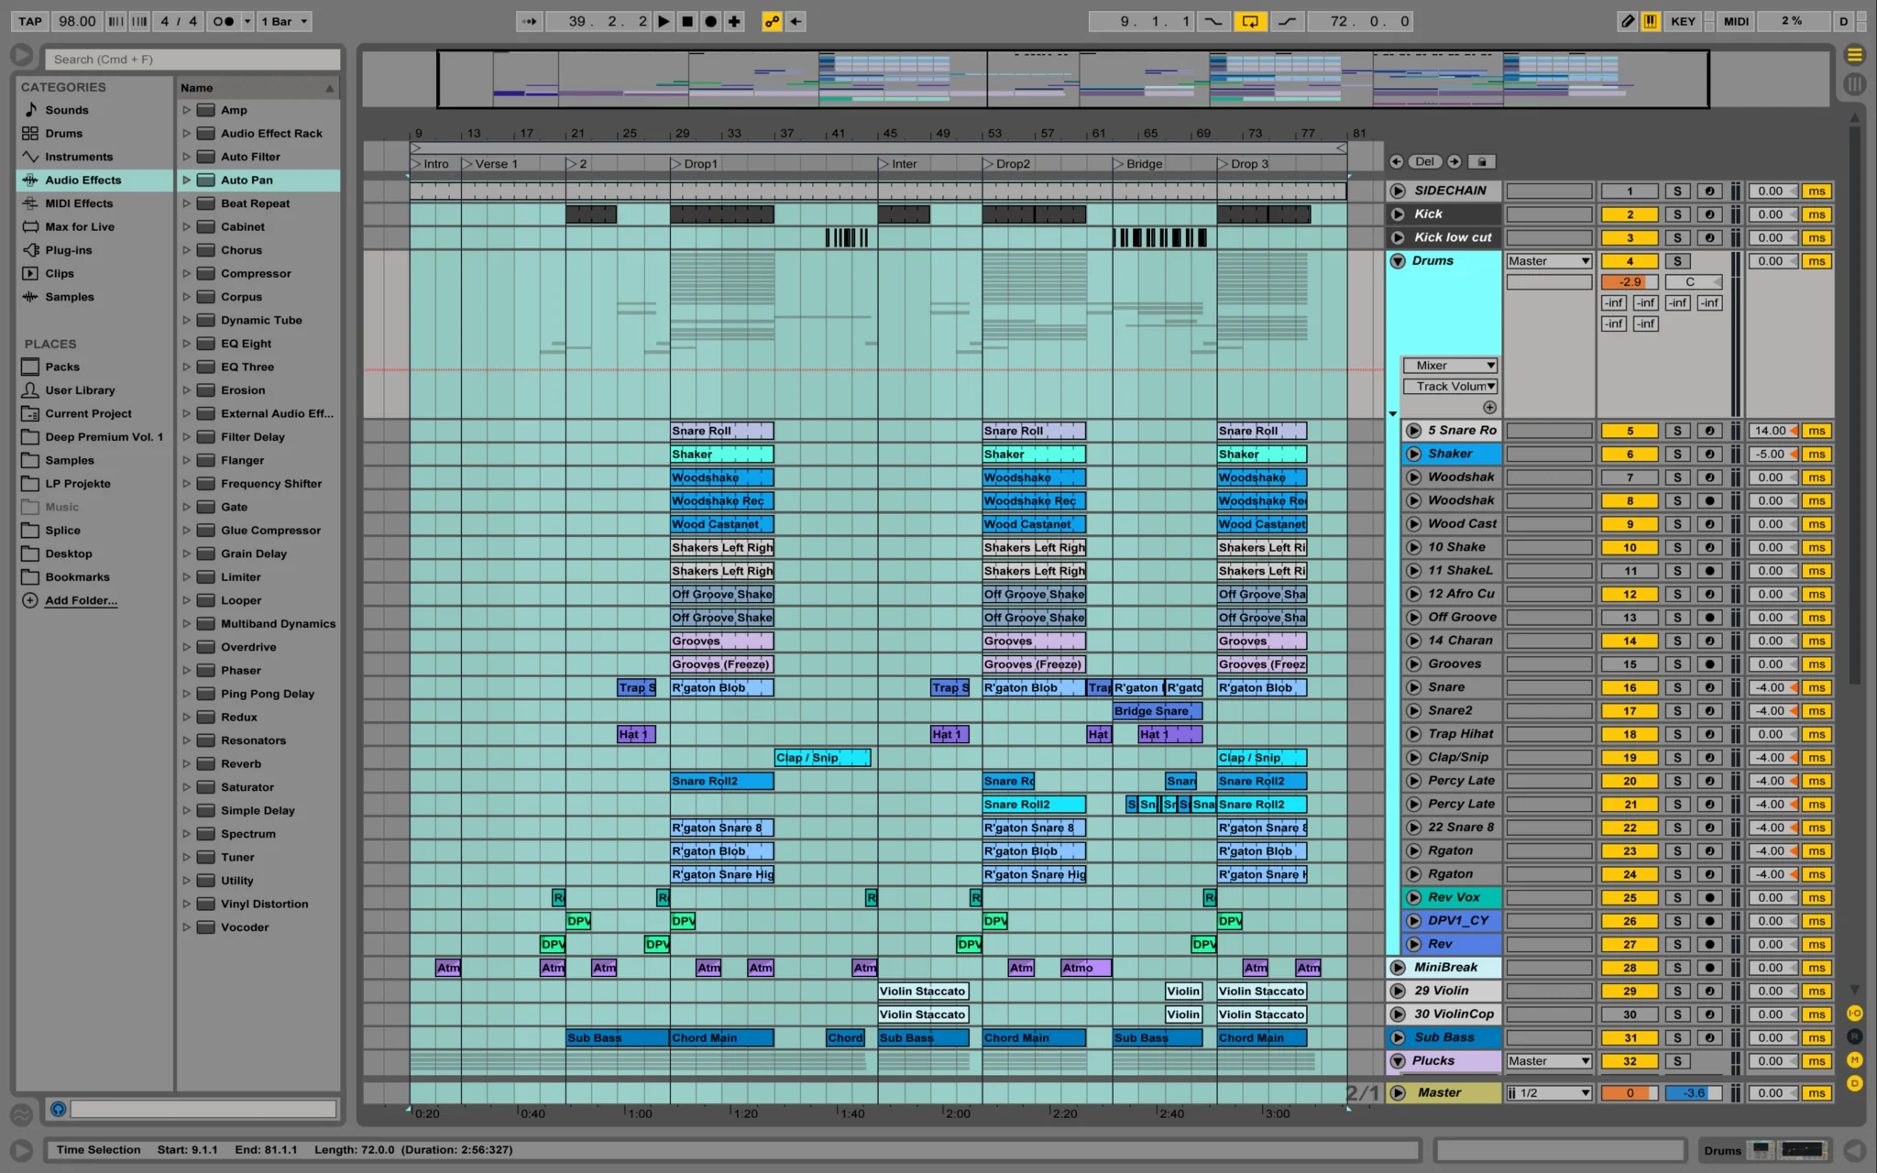
Task: Toggle Master track solo/cue -3.6 volume
Action: tap(1693, 1092)
